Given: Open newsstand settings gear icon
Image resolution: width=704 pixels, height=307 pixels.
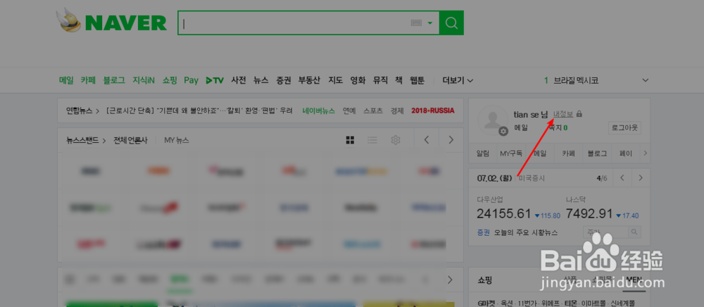Looking at the screenshot, I should click(395, 140).
